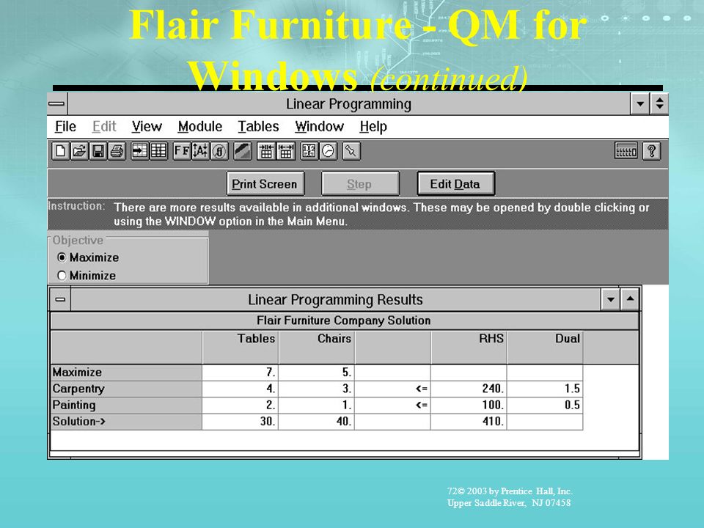The width and height of the screenshot is (704, 528).
Task: Click the FF font toolbar icon
Action: point(182,151)
